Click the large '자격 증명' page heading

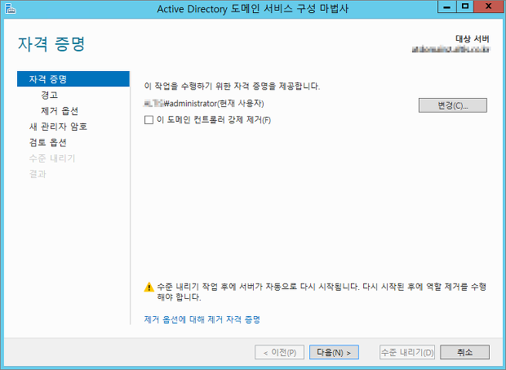(x=51, y=43)
